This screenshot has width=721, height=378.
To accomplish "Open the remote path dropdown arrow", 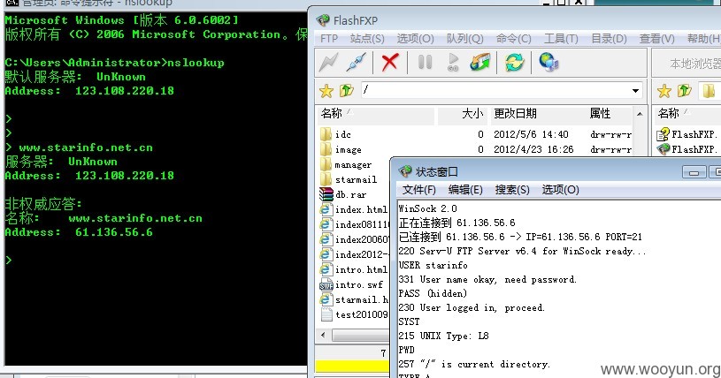I will (635, 90).
